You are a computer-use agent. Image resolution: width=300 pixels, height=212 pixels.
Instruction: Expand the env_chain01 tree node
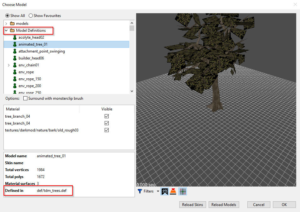point(9,65)
